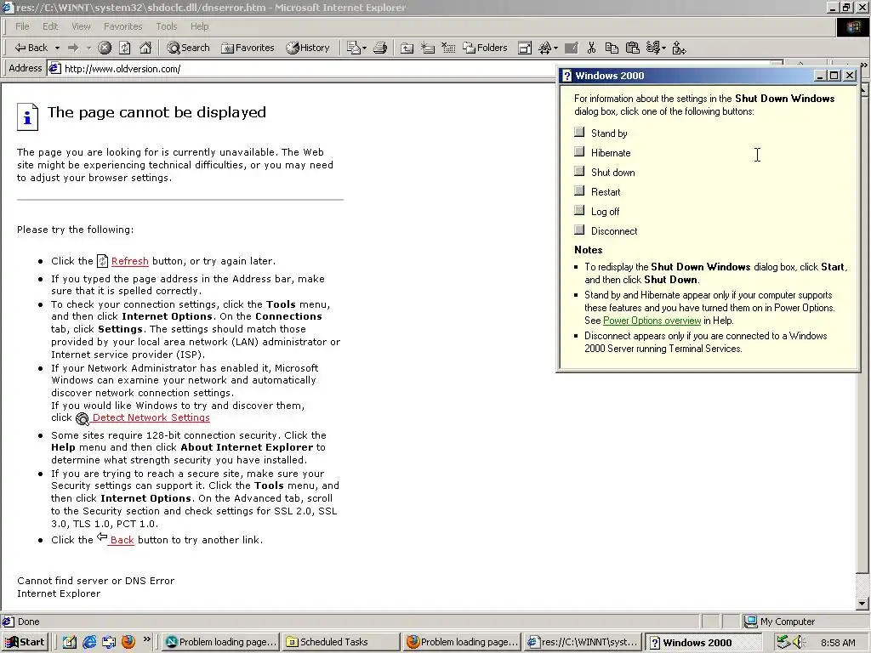Viewport: 871px width, 653px height.
Task: Click the Paste clipboard toolbar icon
Action: pos(632,48)
